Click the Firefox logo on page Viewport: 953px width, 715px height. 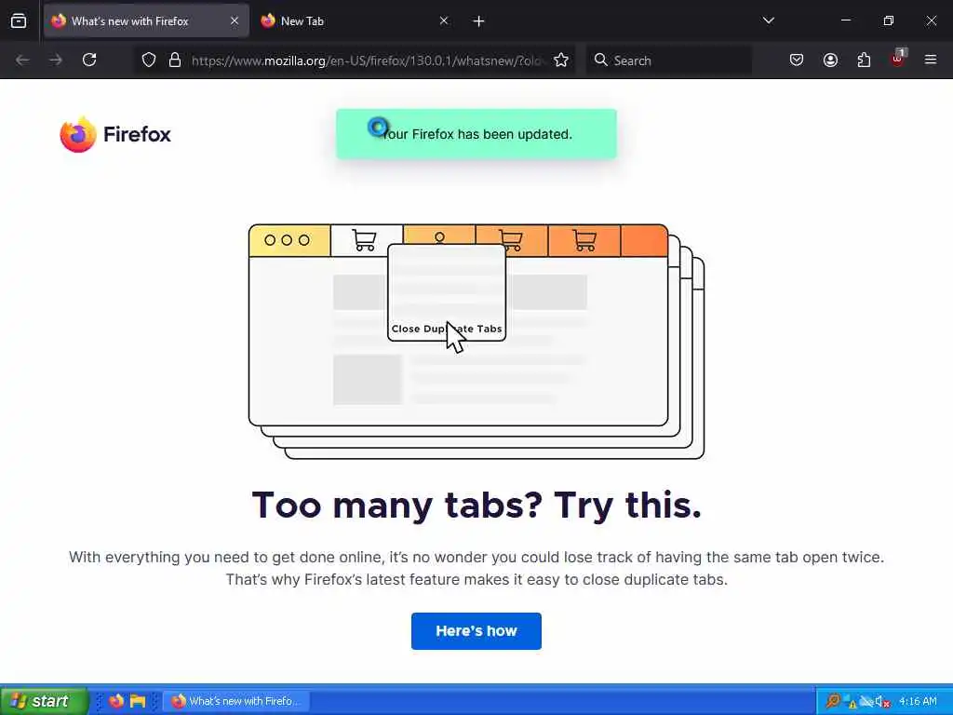pyautogui.click(x=115, y=134)
